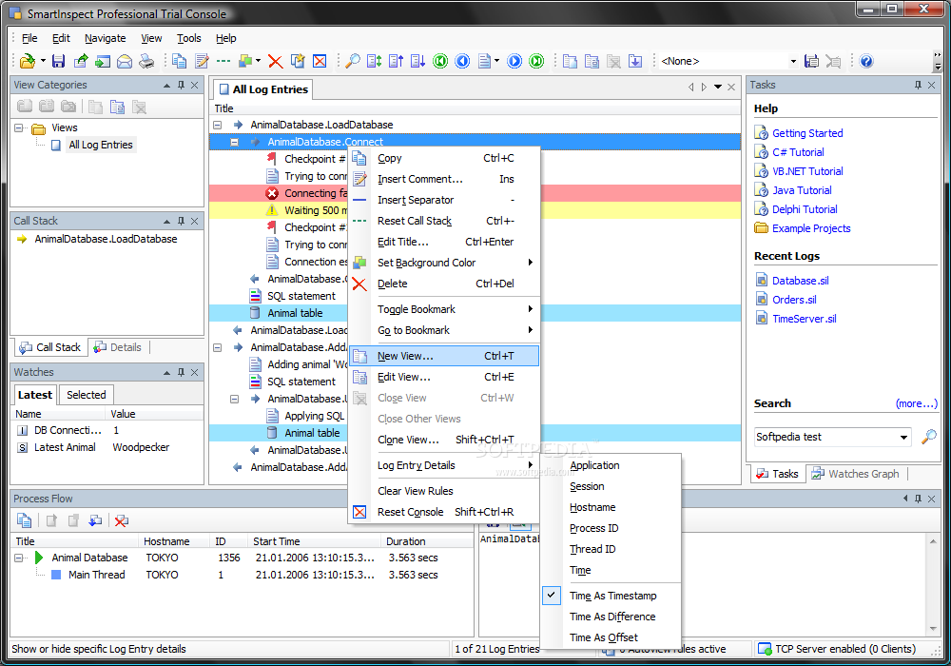Click the copy icon in Process Flow toolbar
951x666 pixels.
point(25,520)
